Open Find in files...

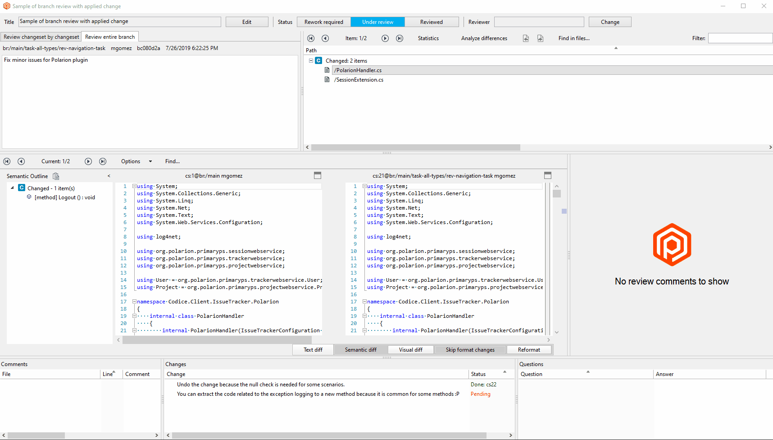pos(573,38)
